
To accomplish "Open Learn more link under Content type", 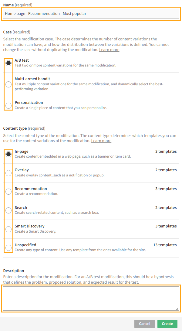I will (x=101, y=141).
